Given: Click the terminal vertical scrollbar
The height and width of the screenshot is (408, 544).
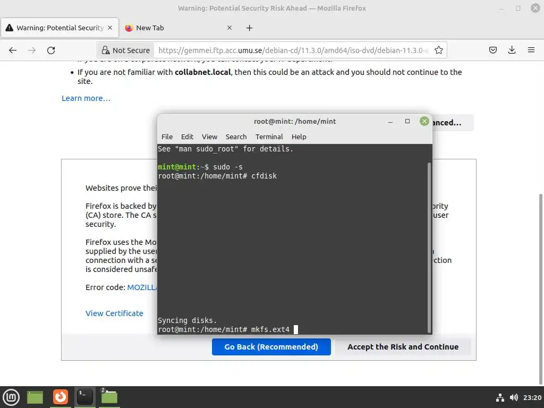Looking at the screenshot, I should coord(429,248).
